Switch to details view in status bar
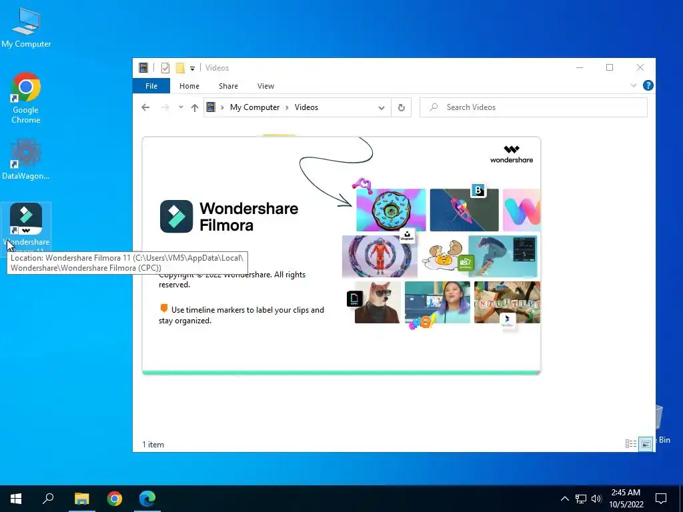This screenshot has height=512, width=683. (631, 444)
